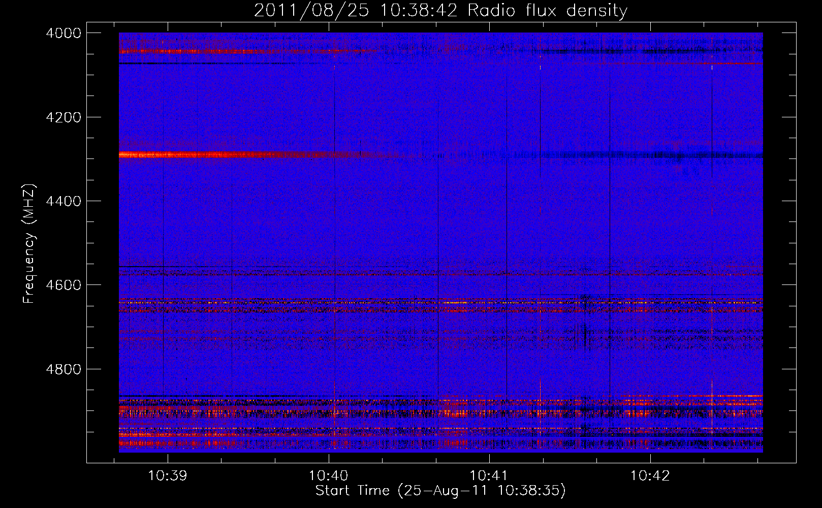This screenshot has width=822, height=508.
Task: Click the 4200 frequency axis label
Action: pyautogui.click(x=63, y=117)
